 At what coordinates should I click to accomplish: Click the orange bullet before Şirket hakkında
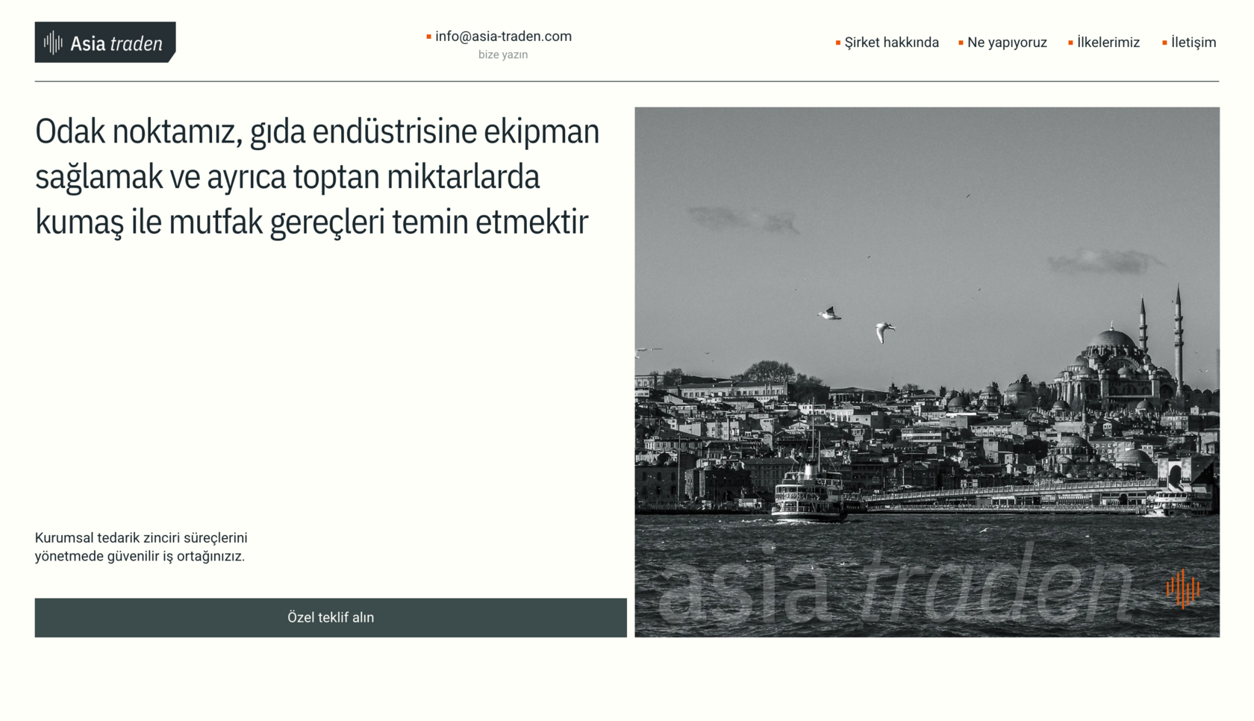point(837,43)
